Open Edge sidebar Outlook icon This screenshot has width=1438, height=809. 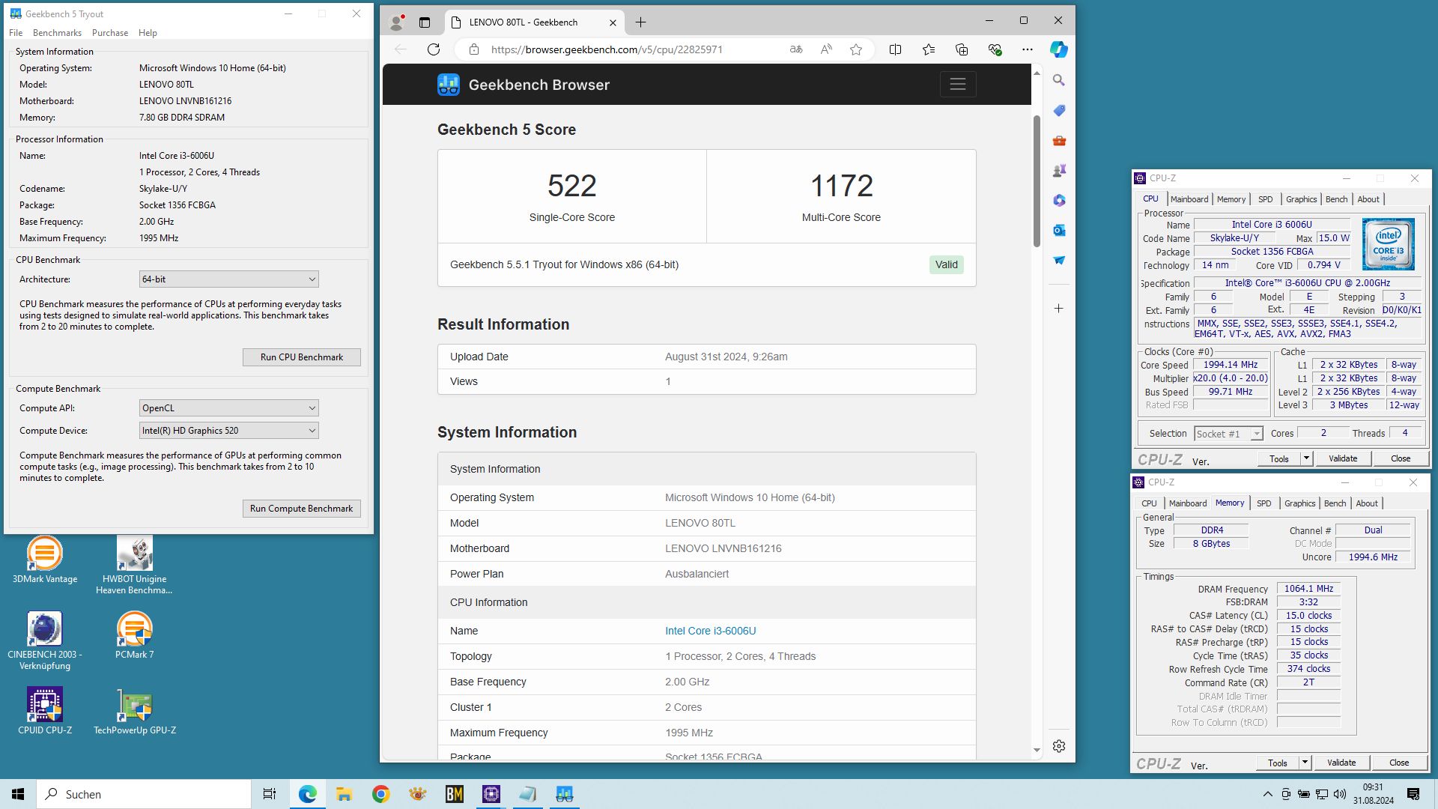(x=1059, y=230)
